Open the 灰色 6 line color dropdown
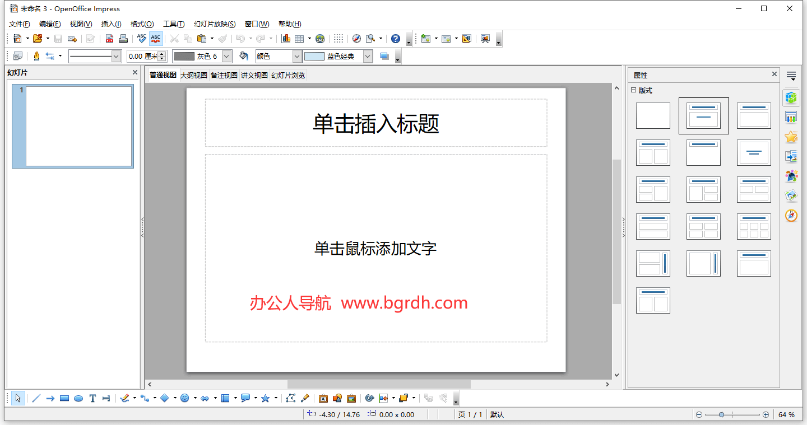 tap(226, 56)
